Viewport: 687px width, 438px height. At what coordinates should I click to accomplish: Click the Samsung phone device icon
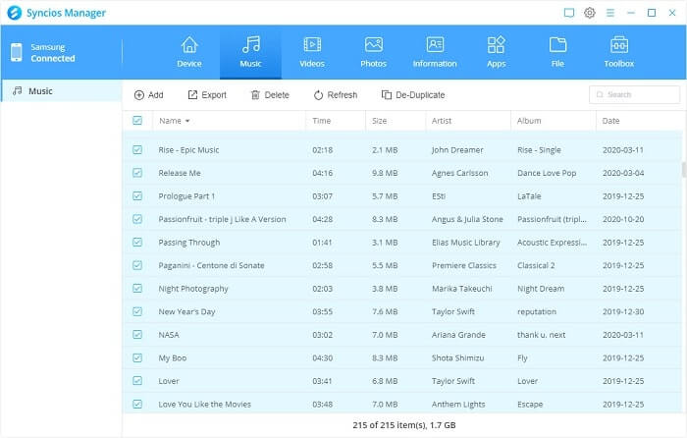click(17, 52)
